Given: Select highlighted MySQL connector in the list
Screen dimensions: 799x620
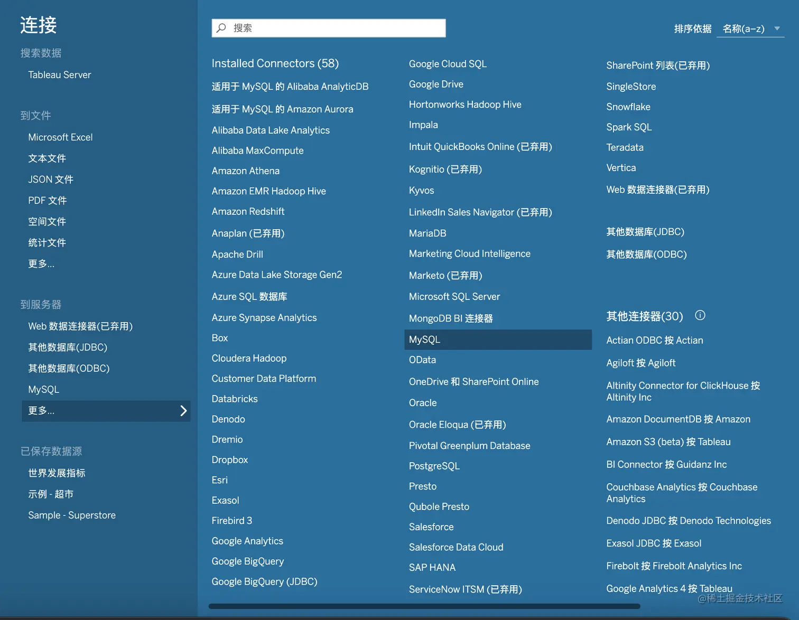Looking at the screenshot, I should pyautogui.click(x=498, y=340).
